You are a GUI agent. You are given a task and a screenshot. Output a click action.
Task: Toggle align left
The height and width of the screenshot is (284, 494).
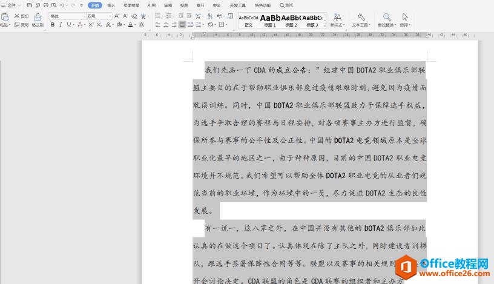click(158, 25)
